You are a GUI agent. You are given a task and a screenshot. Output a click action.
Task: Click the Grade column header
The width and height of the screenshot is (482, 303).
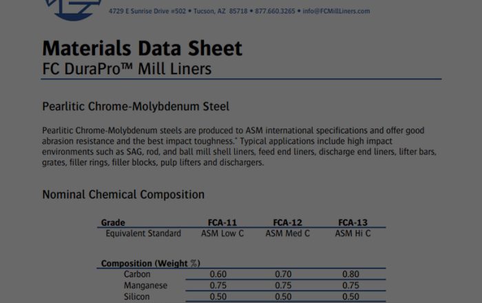click(x=113, y=223)
